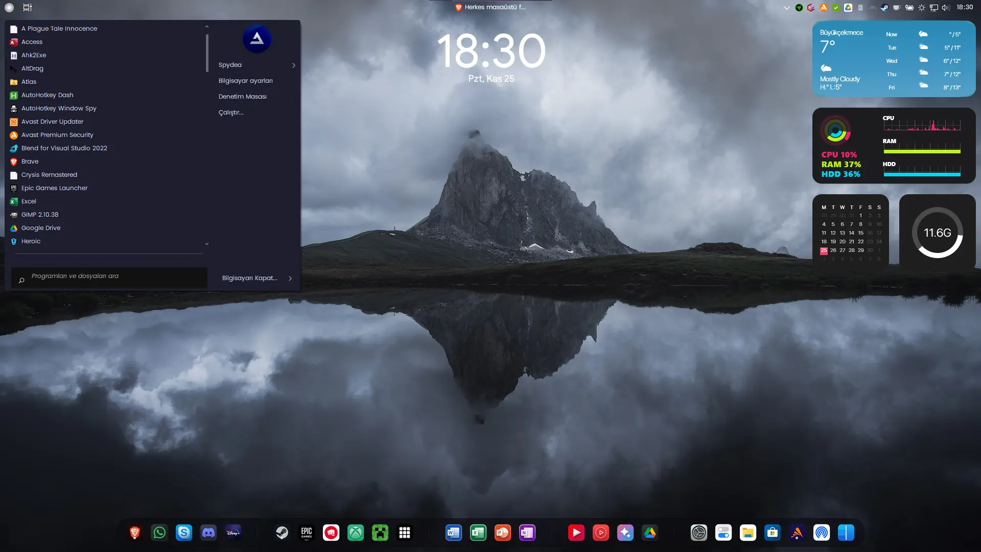
Task: Click the Razer tray icon
Action: point(799,8)
